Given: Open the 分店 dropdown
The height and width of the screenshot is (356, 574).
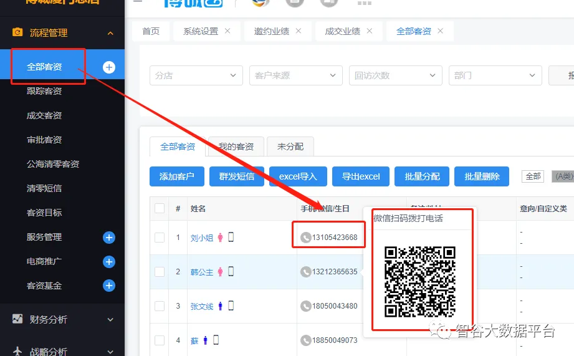Looking at the screenshot, I should [196, 75].
